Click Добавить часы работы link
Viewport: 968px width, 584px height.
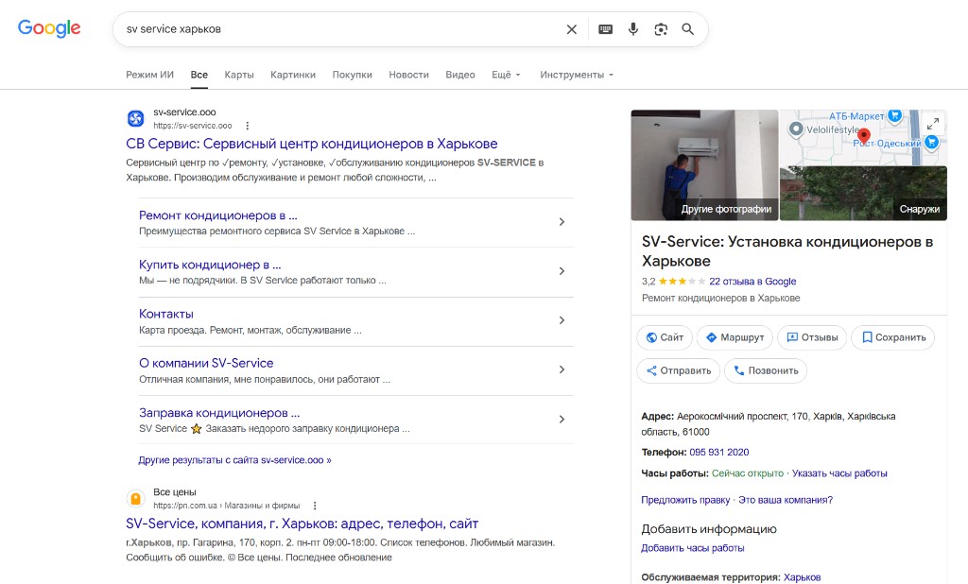click(693, 548)
